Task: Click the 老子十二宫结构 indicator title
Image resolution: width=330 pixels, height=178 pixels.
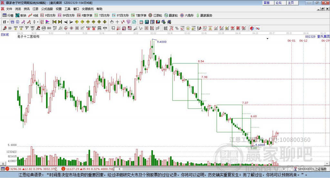Action: pyautogui.click(x=28, y=37)
